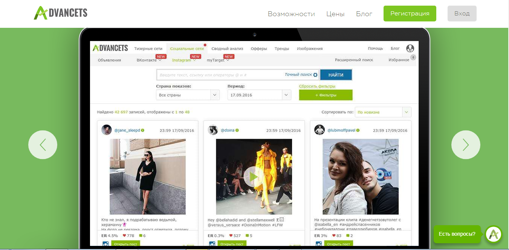Open the Сортировать по dropdown
The height and width of the screenshot is (250, 509).
pyautogui.click(x=383, y=112)
